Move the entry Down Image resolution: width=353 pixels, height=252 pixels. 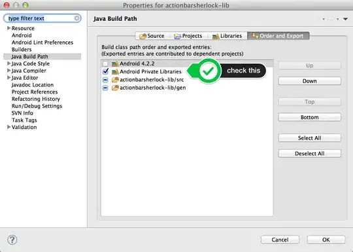coord(310,81)
